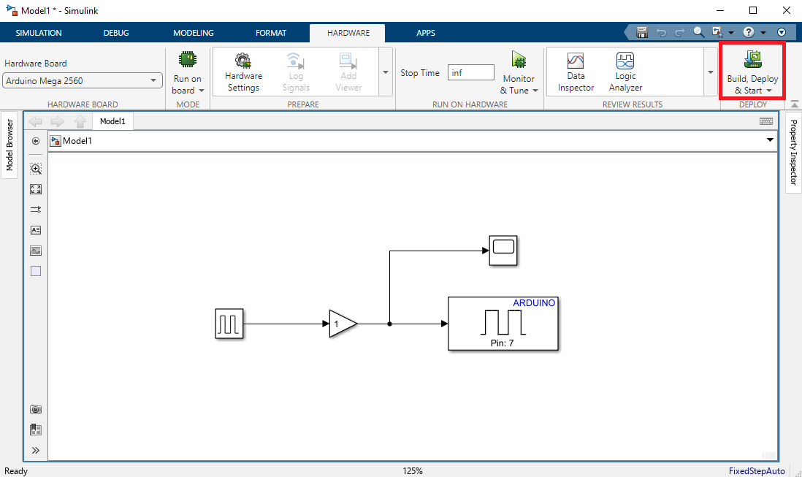Open the Data Inspector
The height and width of the screenshot is (477, 802).
pos(576,61)
